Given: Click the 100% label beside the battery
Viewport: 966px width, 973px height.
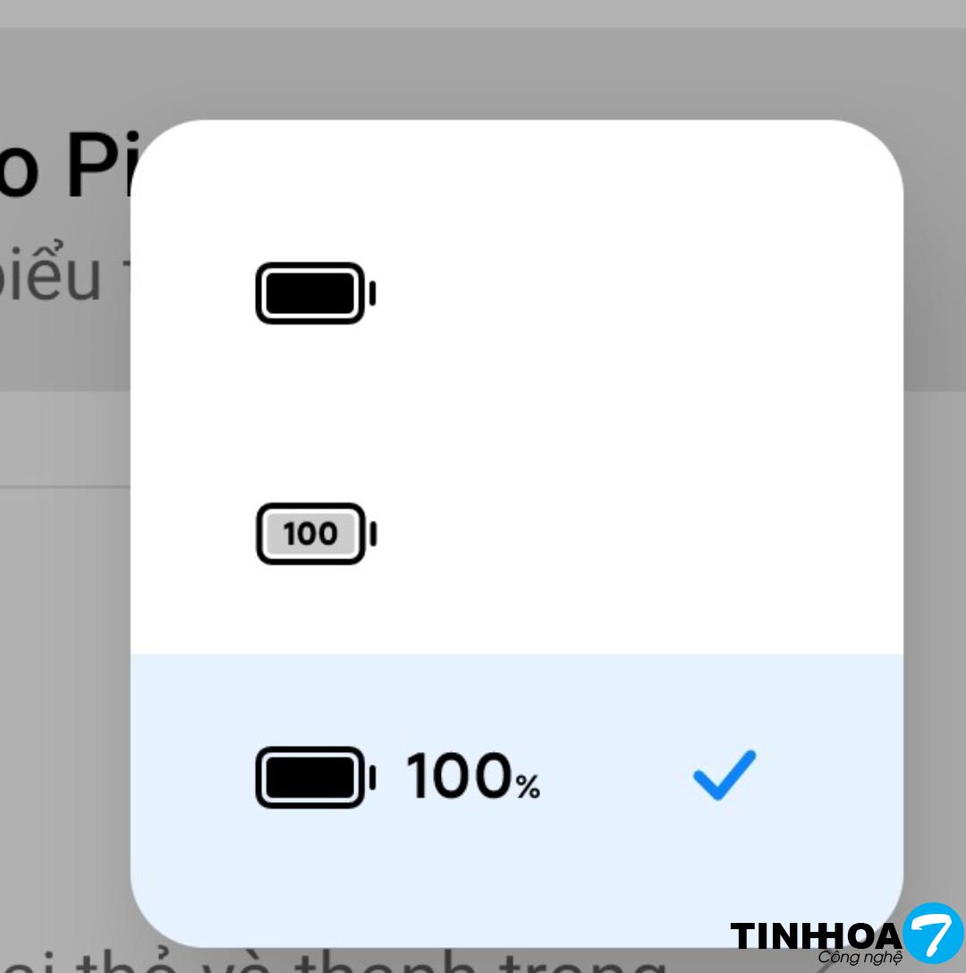Looking at the screenshot, I should pyautogui.click(x=473, y=776).
